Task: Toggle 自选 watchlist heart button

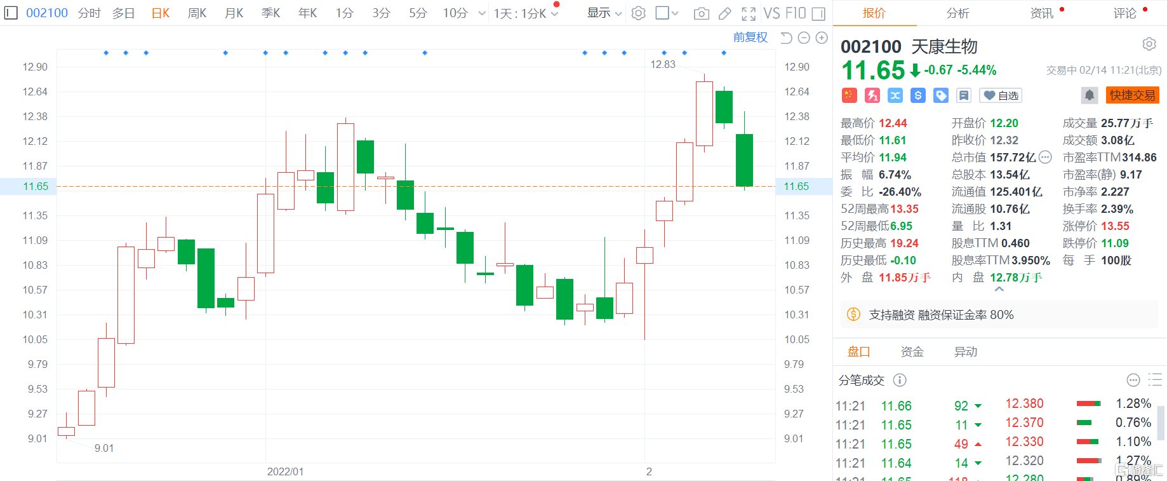Action: [1000, 95]
